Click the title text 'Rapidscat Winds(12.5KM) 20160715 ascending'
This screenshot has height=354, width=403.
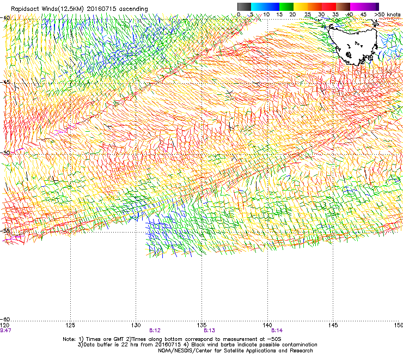(80, 9)
